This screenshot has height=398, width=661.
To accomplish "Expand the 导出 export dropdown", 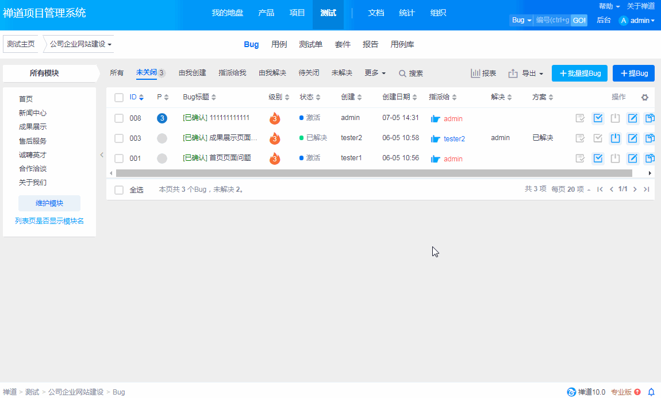I will [526, 74].
